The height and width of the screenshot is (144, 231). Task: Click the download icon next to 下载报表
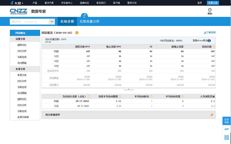point(205,33)
